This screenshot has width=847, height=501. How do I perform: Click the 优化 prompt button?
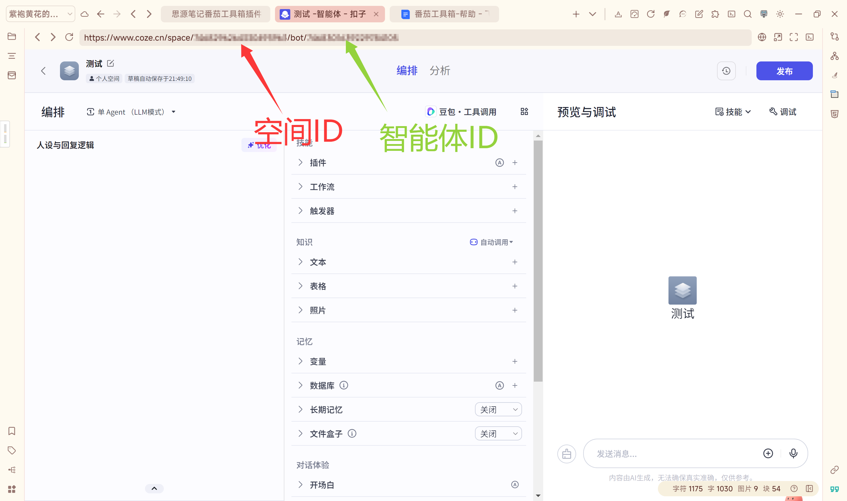click(259, 145)
